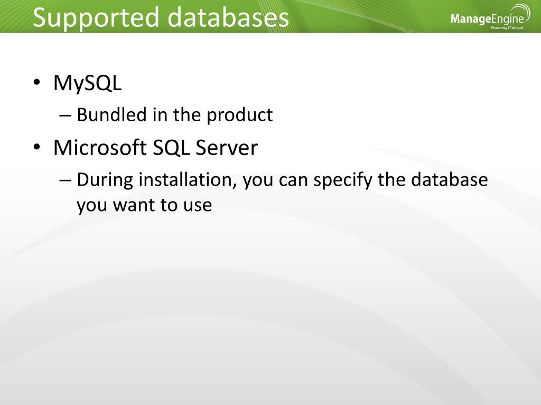
Task: Click the MySQL bullet text
Action: coord(88,83)
